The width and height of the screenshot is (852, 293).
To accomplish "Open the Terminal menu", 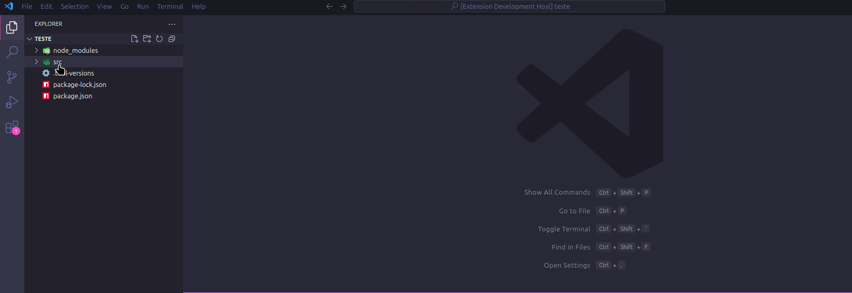I will click(x=170, y=6).
